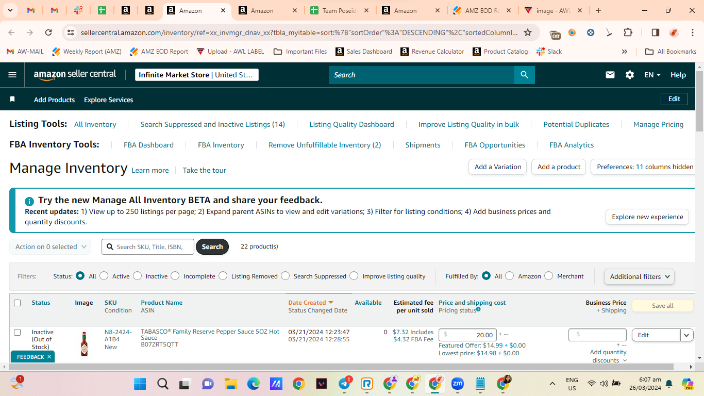Open the Slack bookmark
Viewport: 704px width, 396px height.
point(549,52)
